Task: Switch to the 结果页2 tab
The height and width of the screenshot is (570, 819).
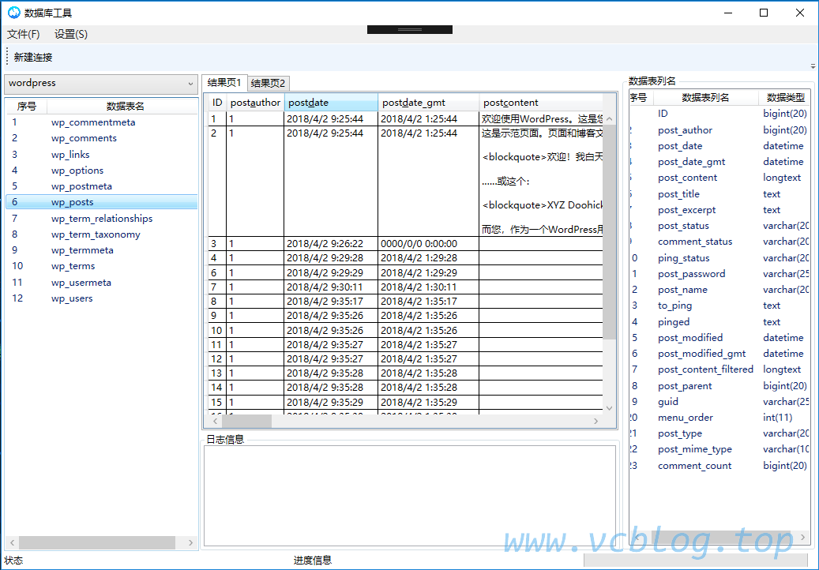Action: 268,83
